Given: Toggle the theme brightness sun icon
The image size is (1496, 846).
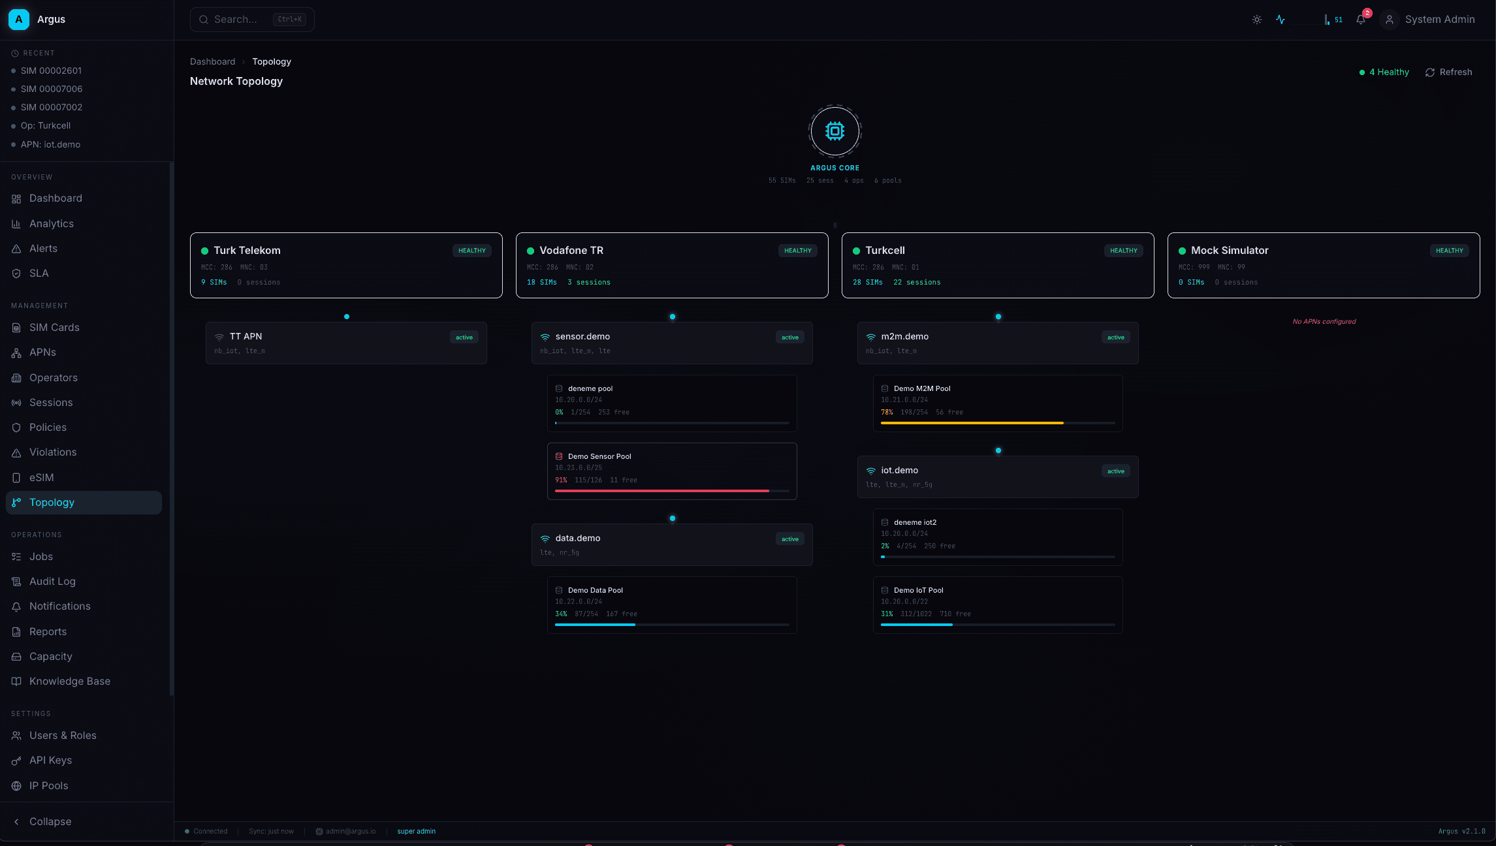Looking at the screenshot, I should 1256,20.
